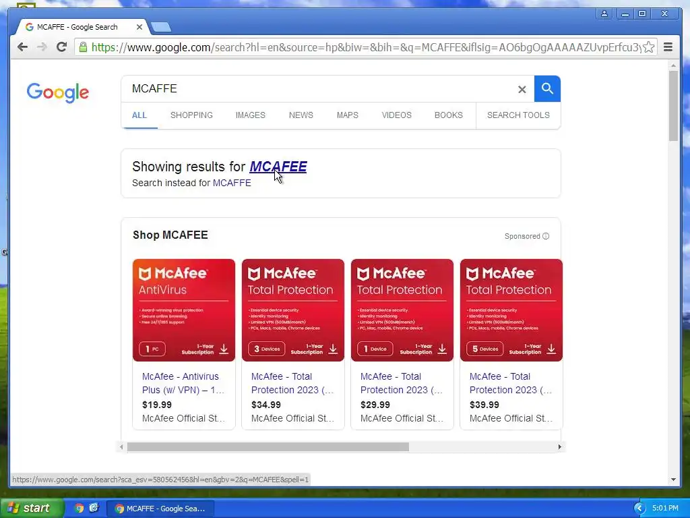Expand the system tray hidden icons arrow
690x518 pixels.
[x=639, y=509]
